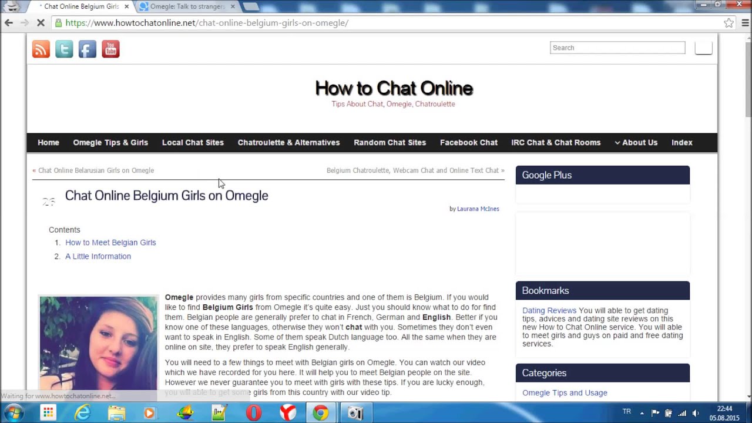Show hidden tray icons arrow
The width and height of the screenshot is (752, 423).
tap(642, 413)
